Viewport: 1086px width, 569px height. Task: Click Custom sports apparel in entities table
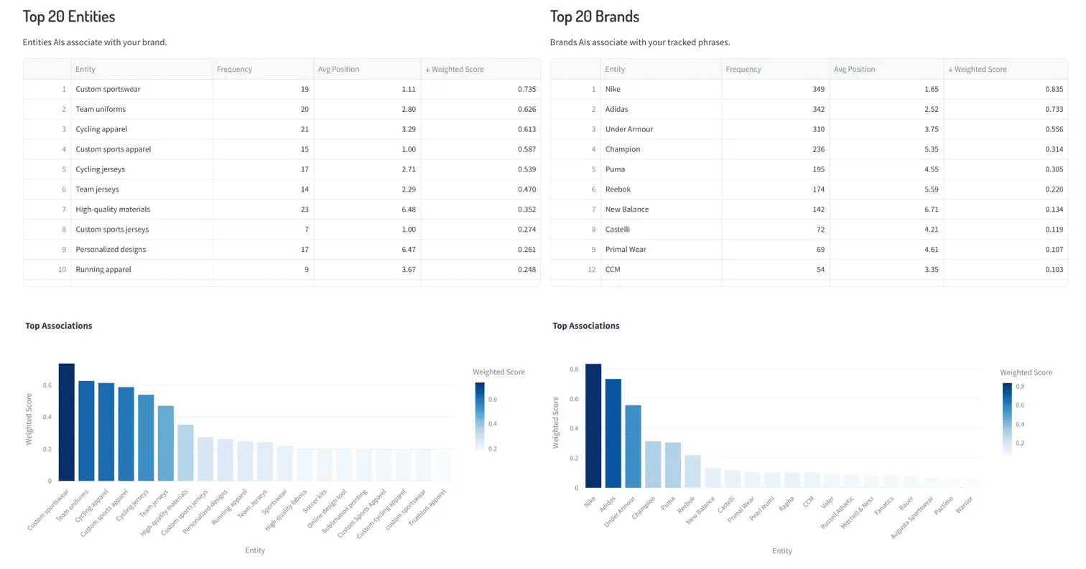coord(141,149)
